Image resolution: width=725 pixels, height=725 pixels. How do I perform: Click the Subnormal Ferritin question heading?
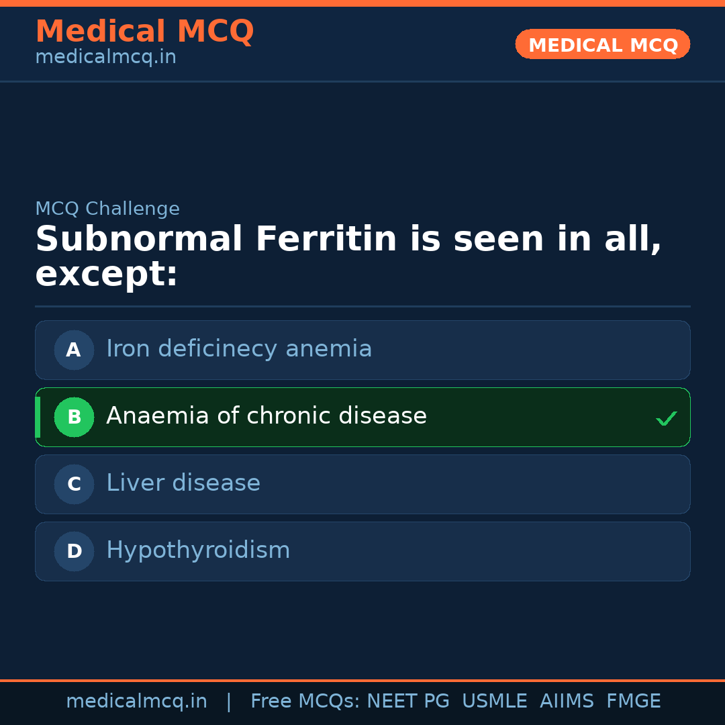tap(348, 256)
